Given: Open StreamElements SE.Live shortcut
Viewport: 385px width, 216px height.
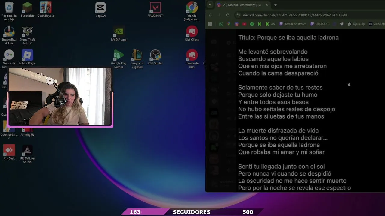Looking at the screenshot, I should point(9,35).
